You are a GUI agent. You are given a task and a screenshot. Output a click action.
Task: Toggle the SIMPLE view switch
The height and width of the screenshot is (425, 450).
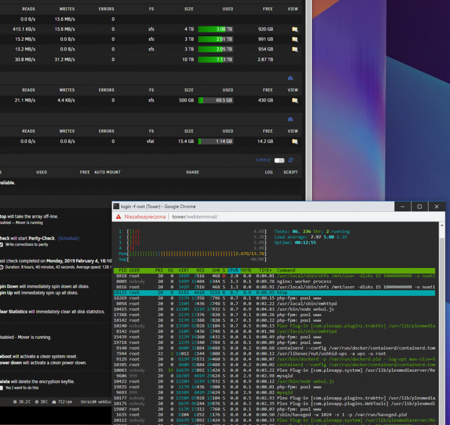coord(279,160)
